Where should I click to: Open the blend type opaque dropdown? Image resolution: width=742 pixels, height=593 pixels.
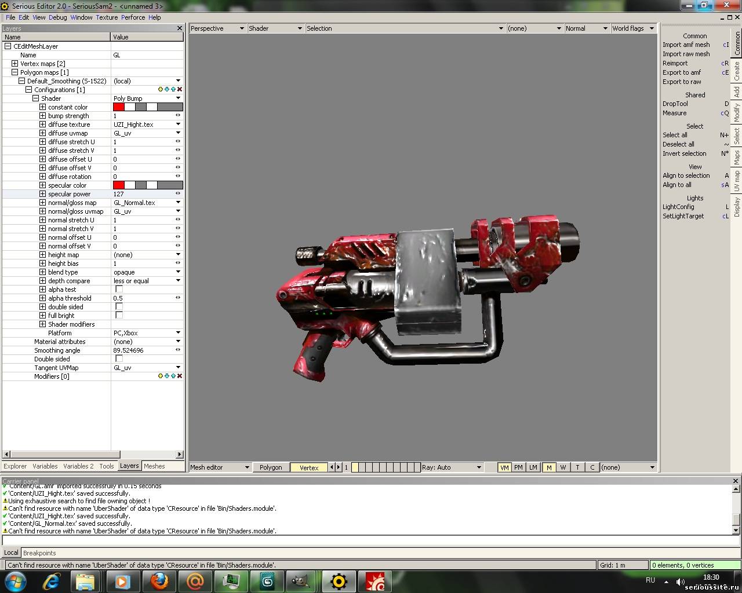tap(147, 272)
